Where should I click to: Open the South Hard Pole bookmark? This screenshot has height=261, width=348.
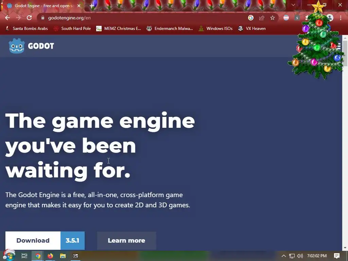(73, 29)
